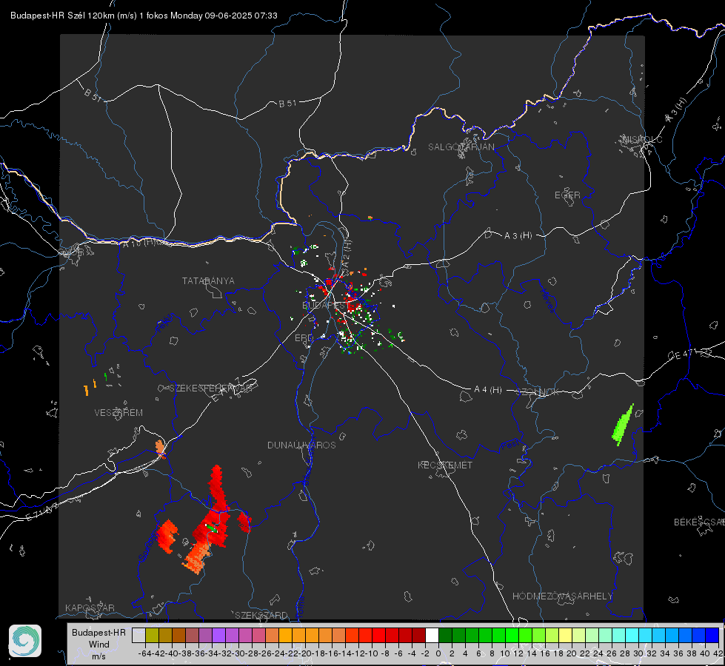Select the SZEKSZARD city label
This screenshot has height=666, width=725.
point(261,615)
